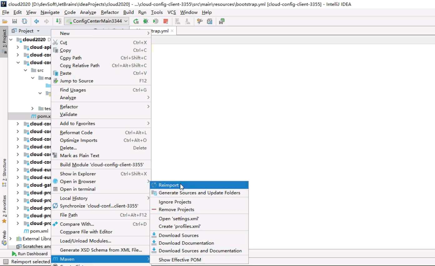This screenshot has width=435, height=266.
Task: Select Load/Unload Modules...
Action: [x=101, y=241]
